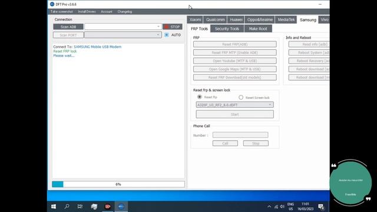Switch to the Xiaomi tab
The width and height of the screenshot is (377, 212).
(195, 19)
